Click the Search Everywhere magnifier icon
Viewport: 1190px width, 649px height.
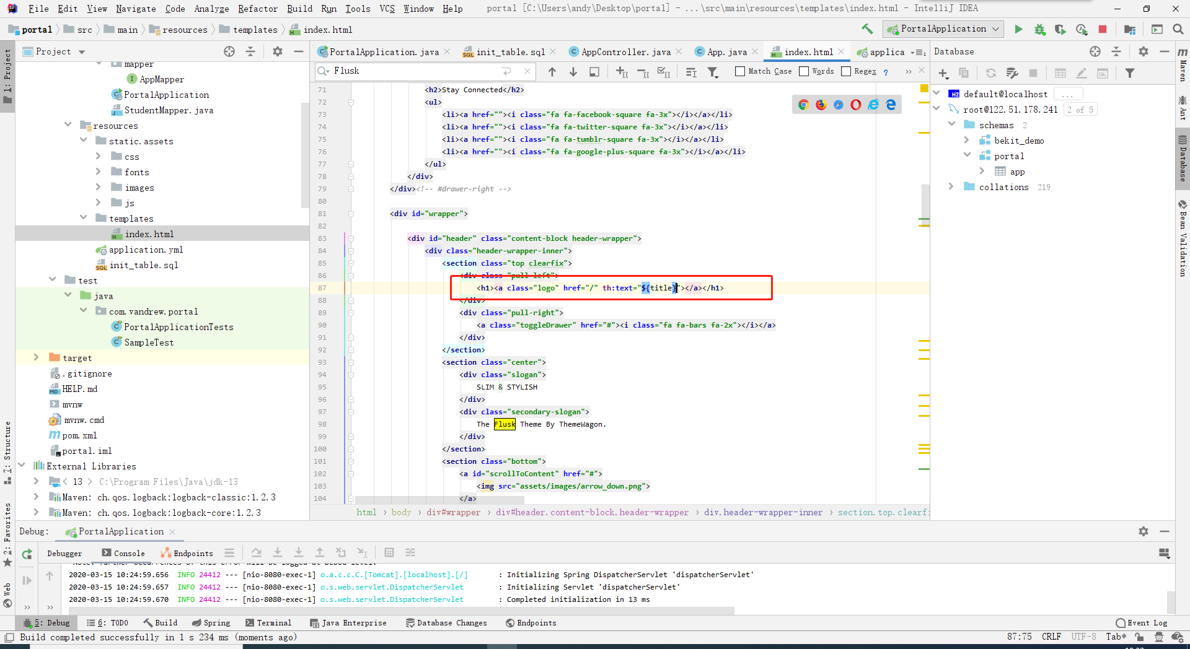pos(1178,29)
